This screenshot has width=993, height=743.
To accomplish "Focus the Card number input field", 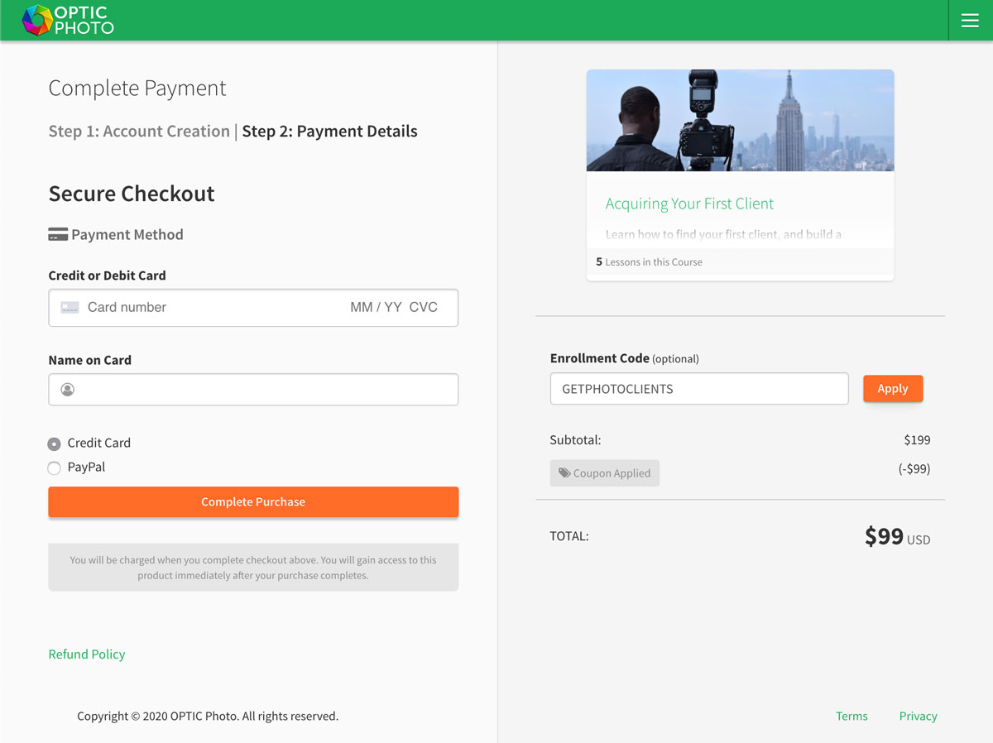I will point(207,308).
